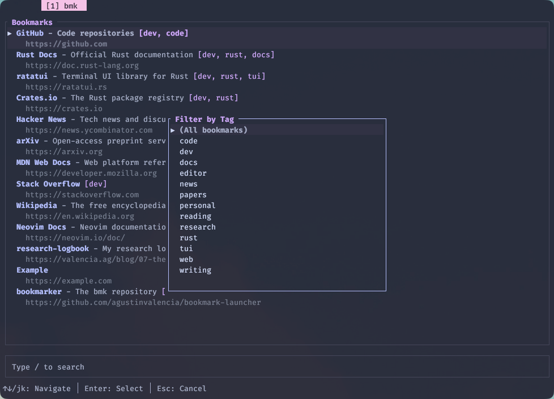Select the Hacker News bookmark

pos(41,120)
